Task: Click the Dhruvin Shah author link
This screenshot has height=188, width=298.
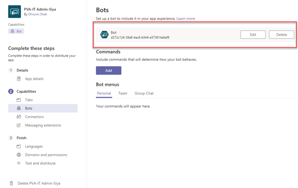Action: coord(38,14)
